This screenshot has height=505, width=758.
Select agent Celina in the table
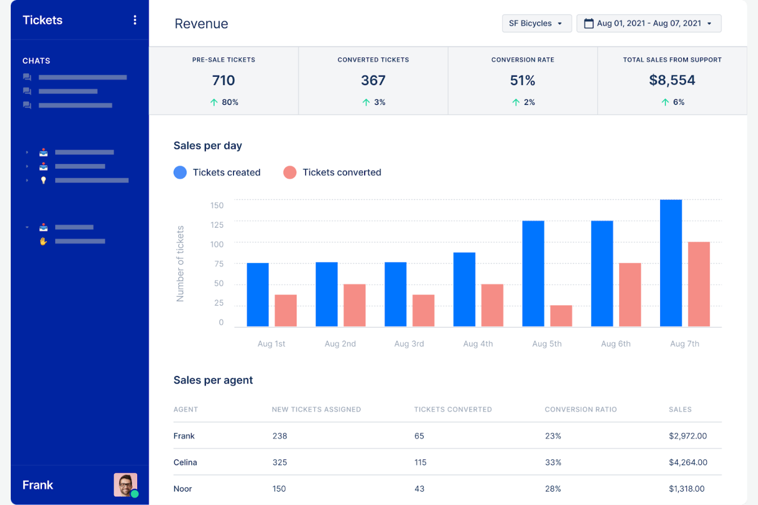point(185,463)
